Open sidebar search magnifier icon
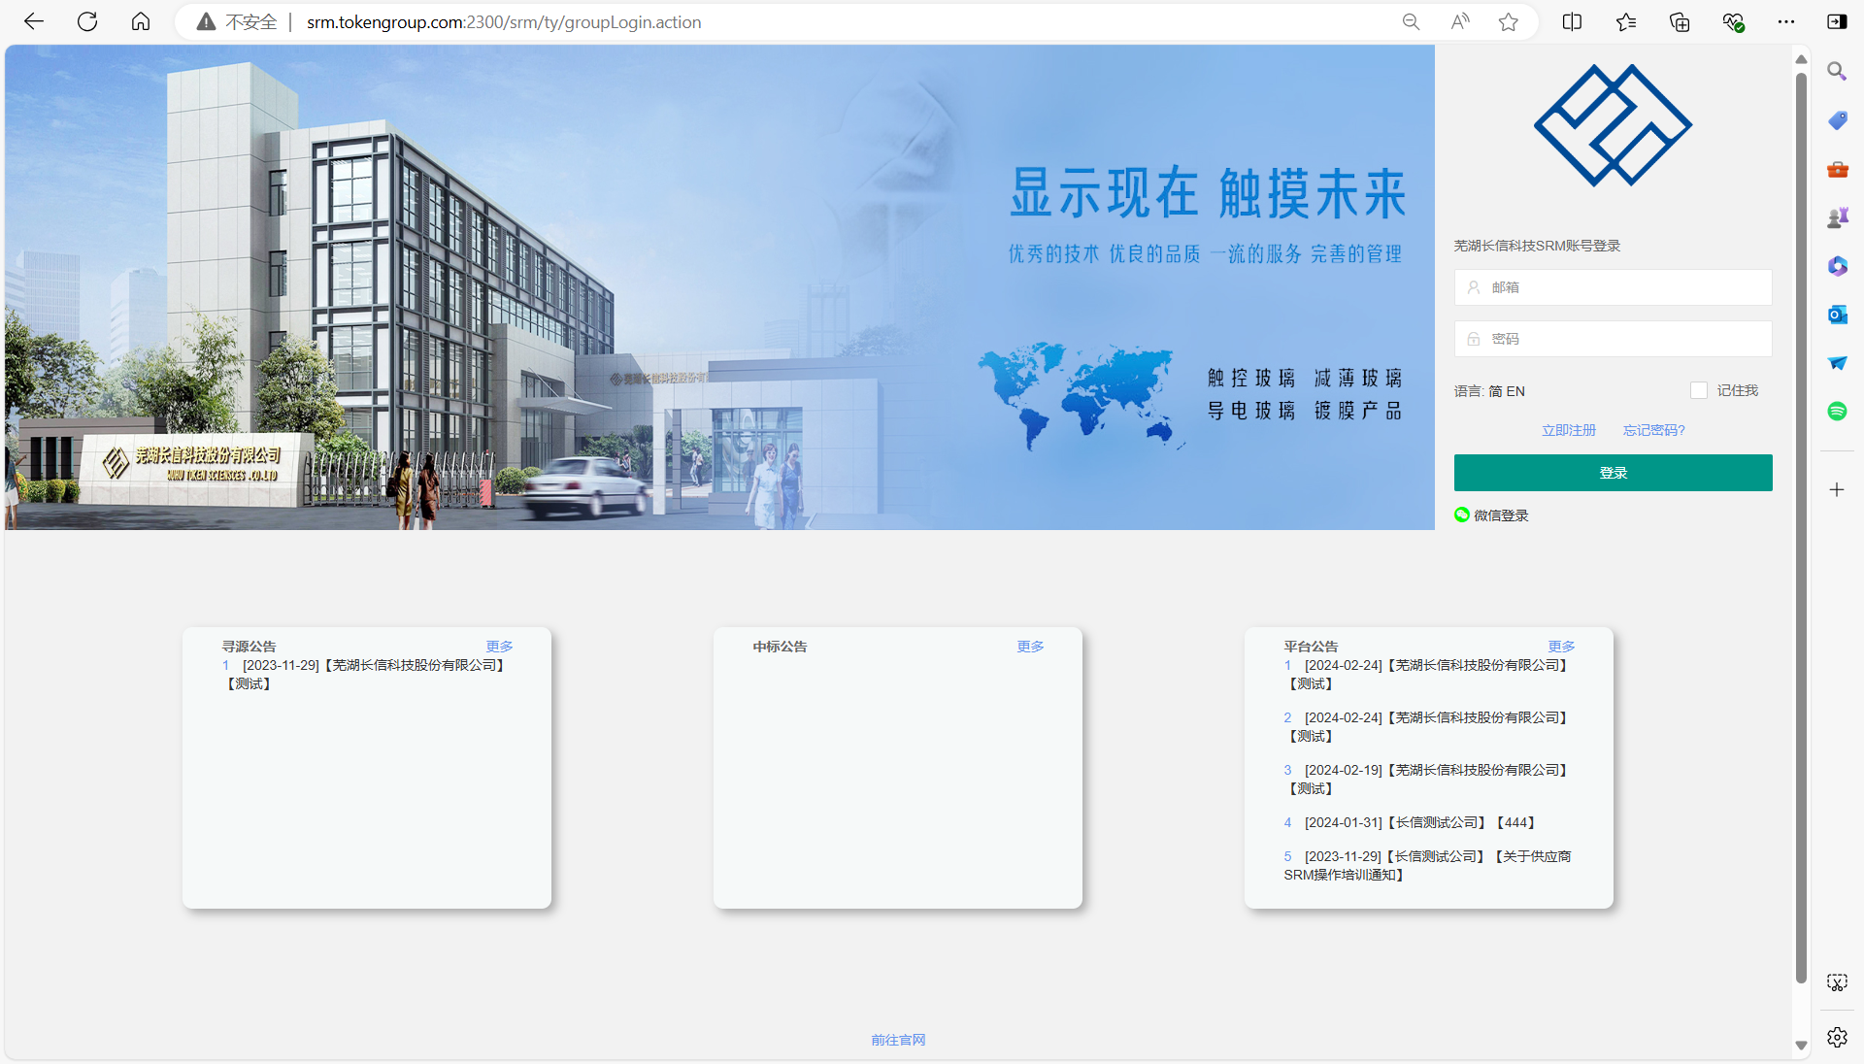This screenshot has width=1864, height=1064. click(1837, 72)
